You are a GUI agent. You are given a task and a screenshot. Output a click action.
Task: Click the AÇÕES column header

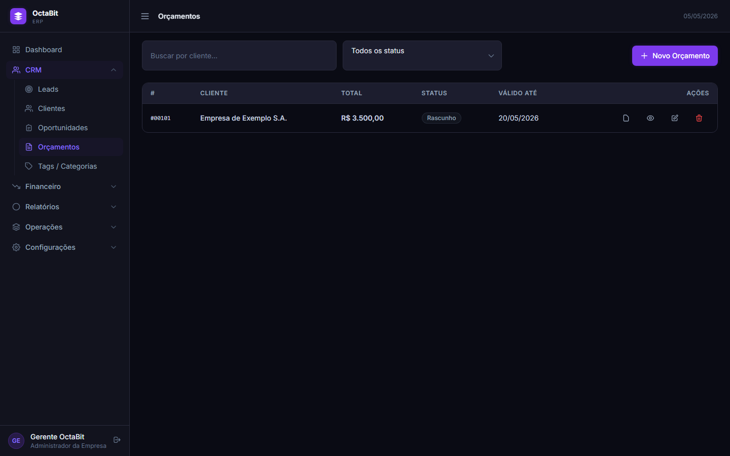pos(698,93)
